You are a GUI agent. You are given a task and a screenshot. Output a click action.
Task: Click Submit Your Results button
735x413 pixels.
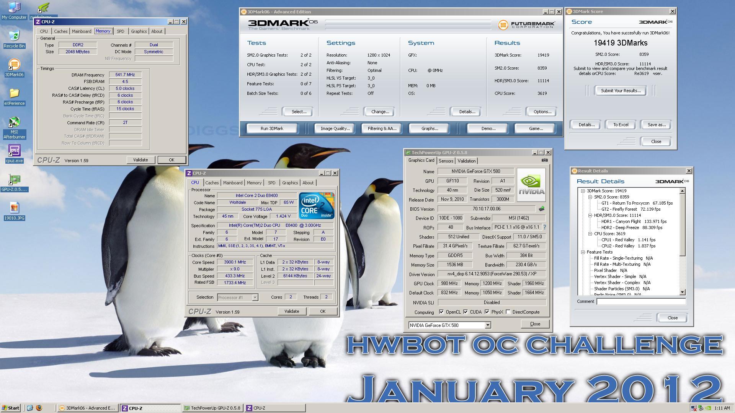[x=621, y=91]
